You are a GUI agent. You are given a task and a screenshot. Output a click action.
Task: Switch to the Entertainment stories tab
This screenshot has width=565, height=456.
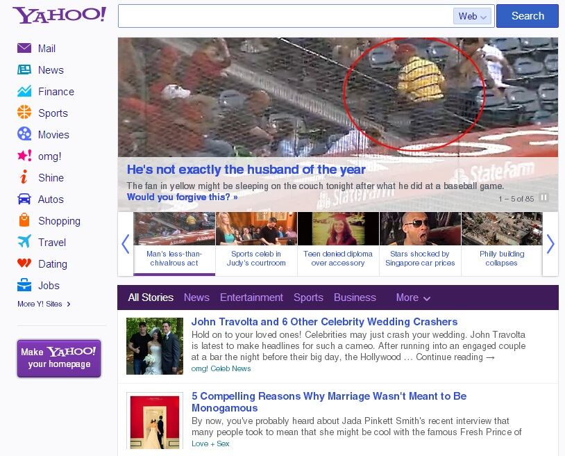251,298
